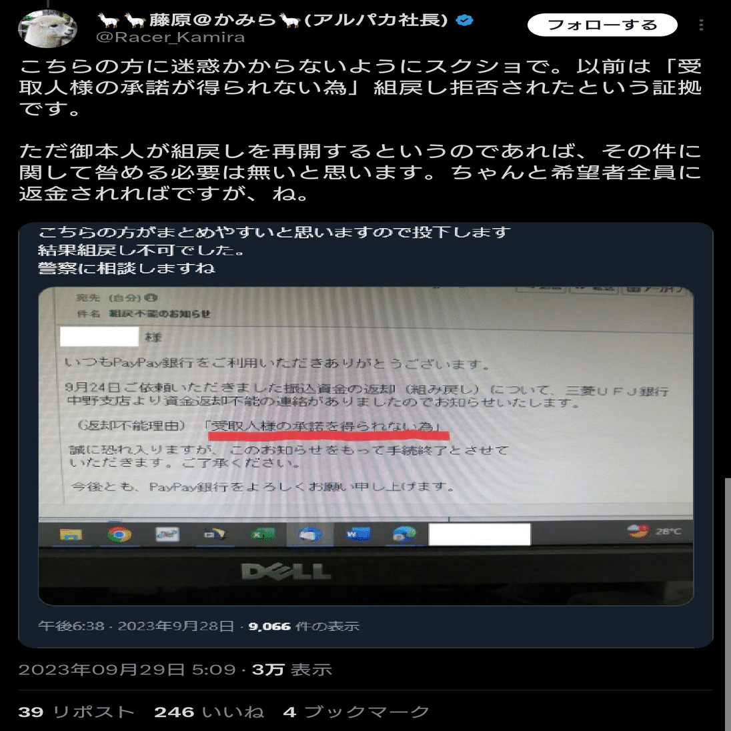Click the Word icon in taskbar photo
This screenshot has width=731, height=731.
(x=358, y=534)
